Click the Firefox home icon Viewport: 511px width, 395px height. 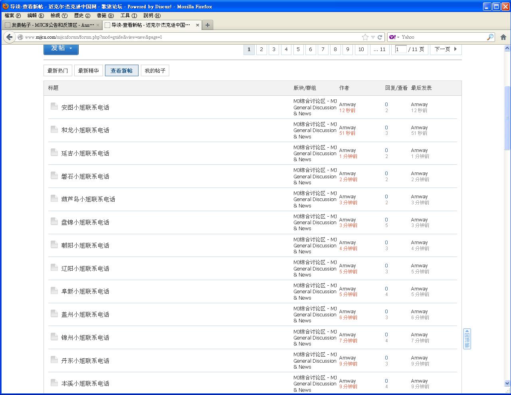tap(503, 37)
